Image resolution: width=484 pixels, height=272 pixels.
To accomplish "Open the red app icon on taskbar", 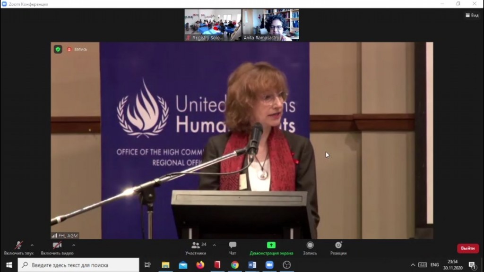I will 217,265.
